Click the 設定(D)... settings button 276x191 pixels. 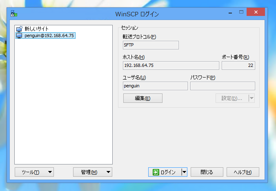[232, 98]
